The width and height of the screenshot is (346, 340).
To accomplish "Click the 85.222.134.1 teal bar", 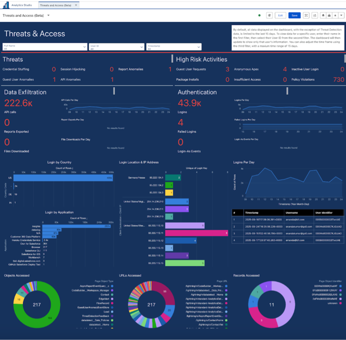I will pyautogui.click(x=173, y=178).
